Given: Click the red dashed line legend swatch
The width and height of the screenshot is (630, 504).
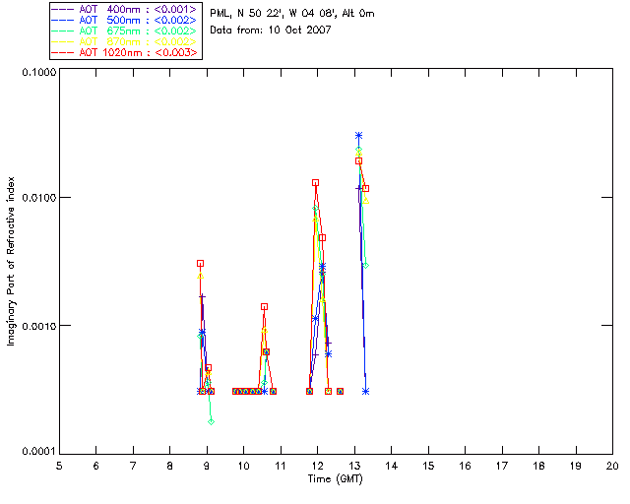Looking at the screenshot, I should 63,52.
